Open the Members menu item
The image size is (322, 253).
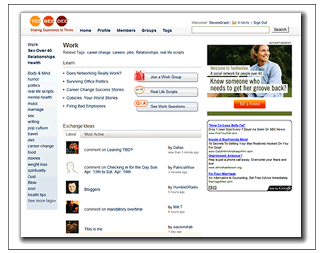click(126, 30)
